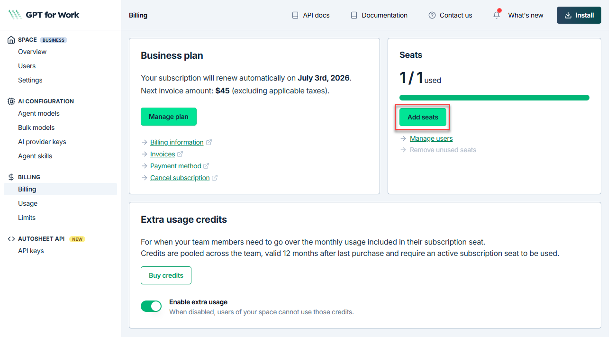Click the AUTOSHEET API section label

click(x=41, y=239)
